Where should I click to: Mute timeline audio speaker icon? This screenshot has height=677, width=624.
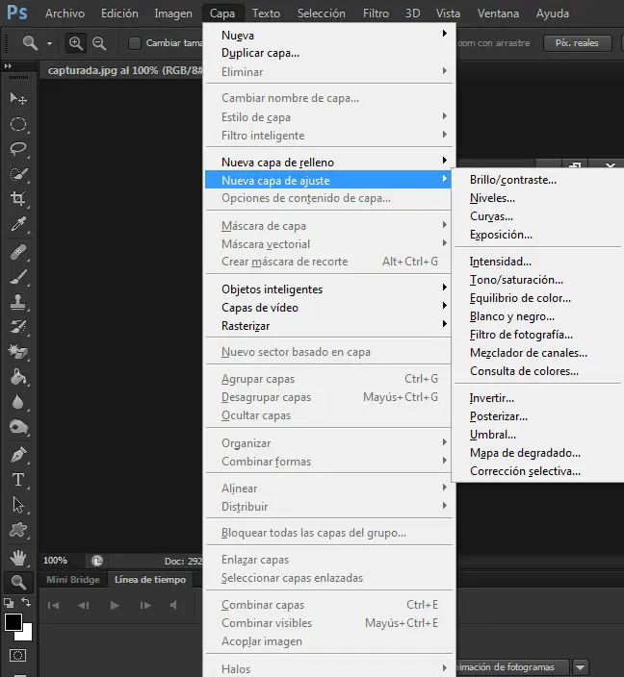click(173, 605)
